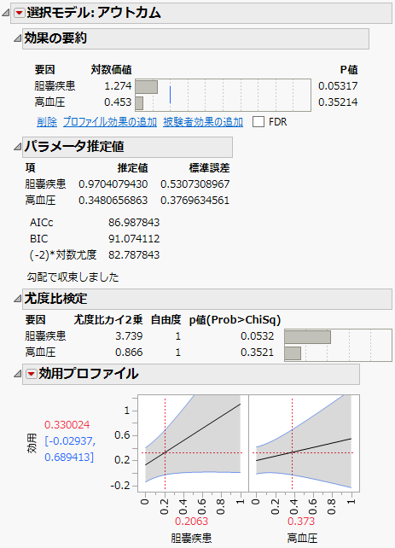Screen dimensions: 395x548
Task: Click predicted utility value 0.330024
Action: tap(67, 425)
